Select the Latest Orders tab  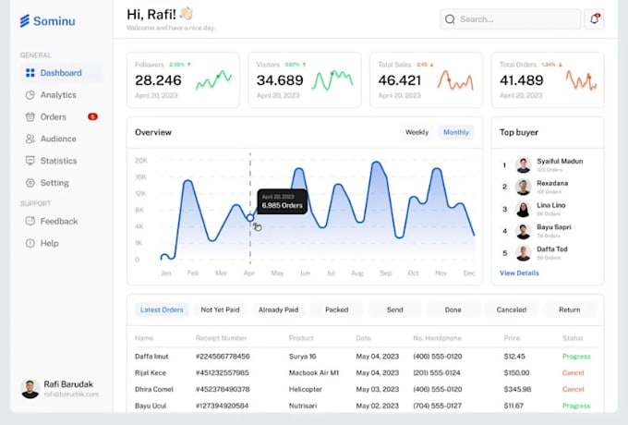pos(162,310)
